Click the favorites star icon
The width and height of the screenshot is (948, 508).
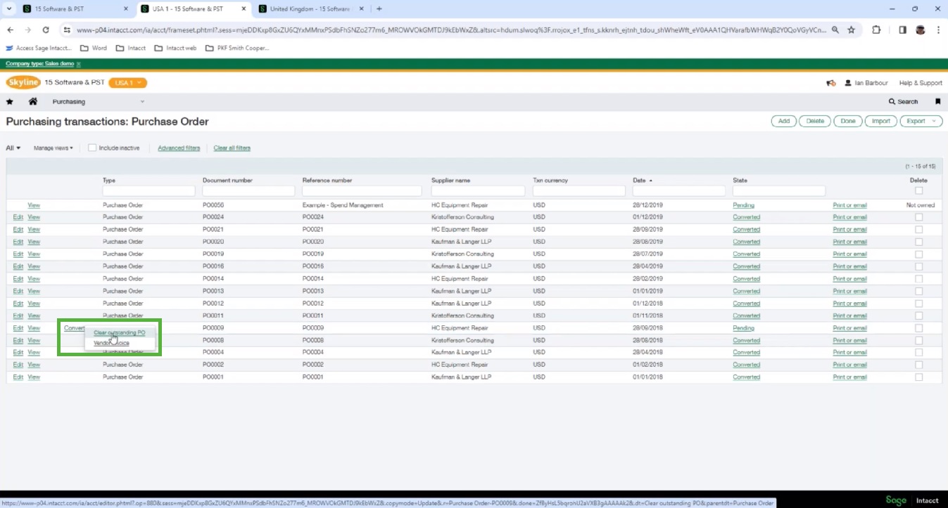click(x=10, y=102)
